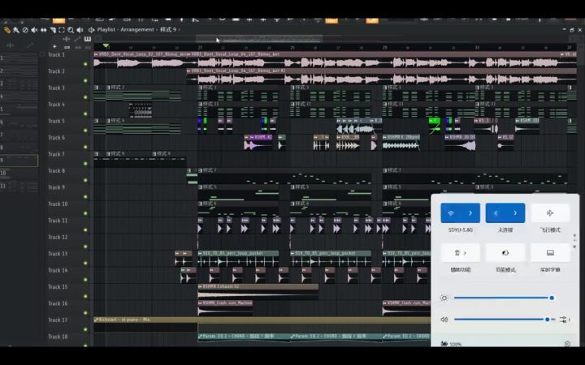Click the green playhead marker on the timeline

pyautogui.click(x=106, y=45)
